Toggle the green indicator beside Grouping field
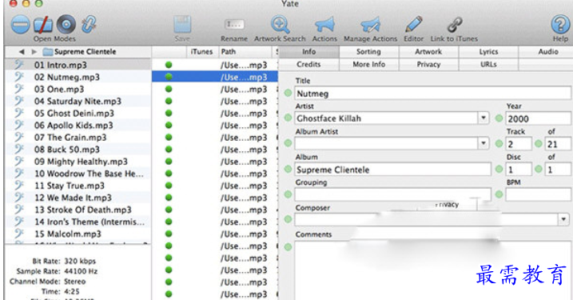The image size is (573, 300). (288, 194)
